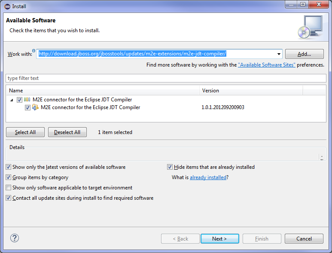332x253 pixels.
Task: Click the install wizard computer image
Action: [x=311, y=27]
